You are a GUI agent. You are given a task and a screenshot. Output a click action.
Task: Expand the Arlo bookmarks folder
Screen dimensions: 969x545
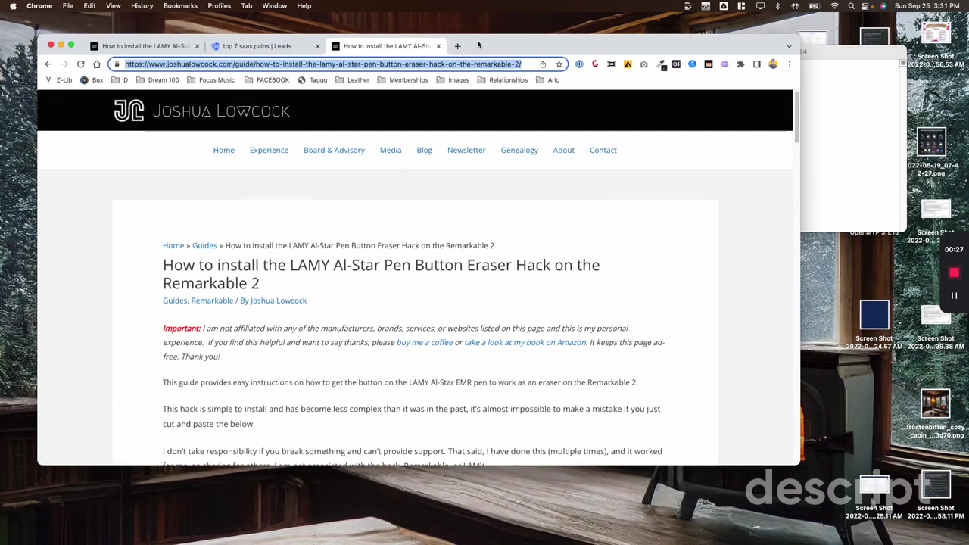(547, 80)
